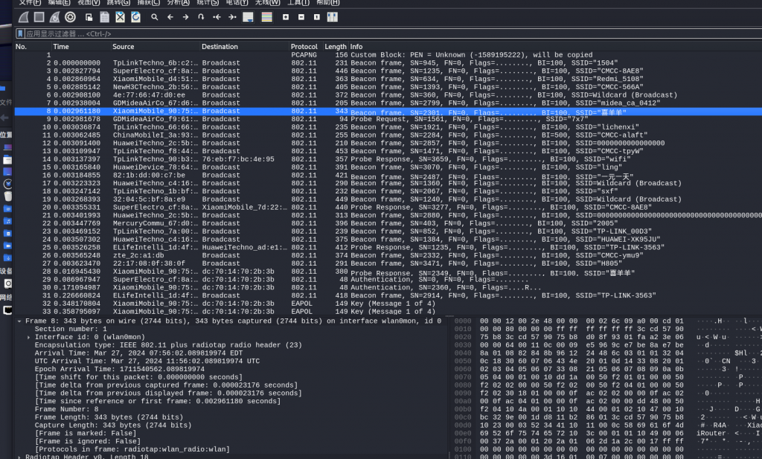Open the 视图(V) View menu
The image size is (762, 459).
click(x=89, y=2)
